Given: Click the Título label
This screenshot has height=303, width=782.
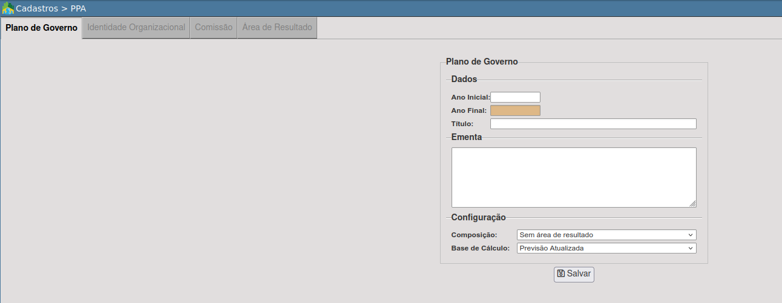Looking at the screenshot, I should coord(462,124).
